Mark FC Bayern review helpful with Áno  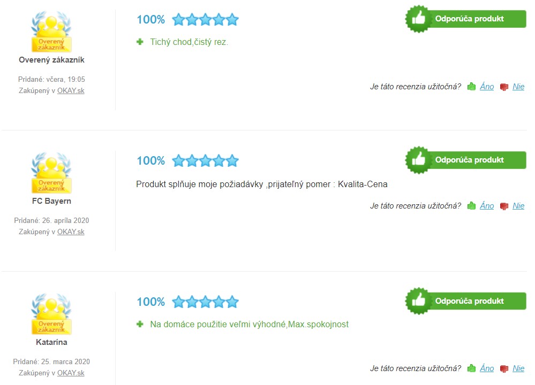click(487, 206)
